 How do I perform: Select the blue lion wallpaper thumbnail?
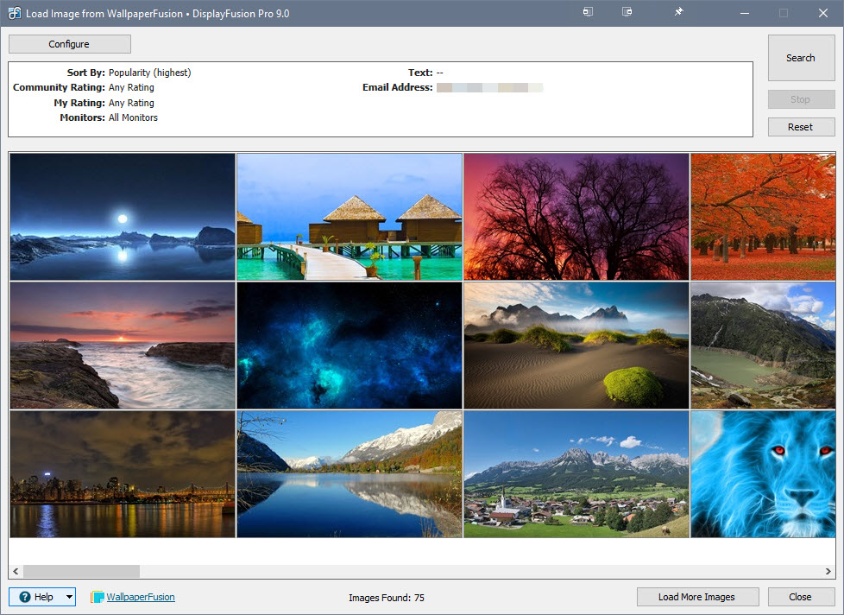tap(763, 473)
